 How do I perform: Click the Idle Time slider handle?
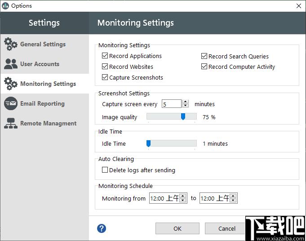tap(149, 143)
